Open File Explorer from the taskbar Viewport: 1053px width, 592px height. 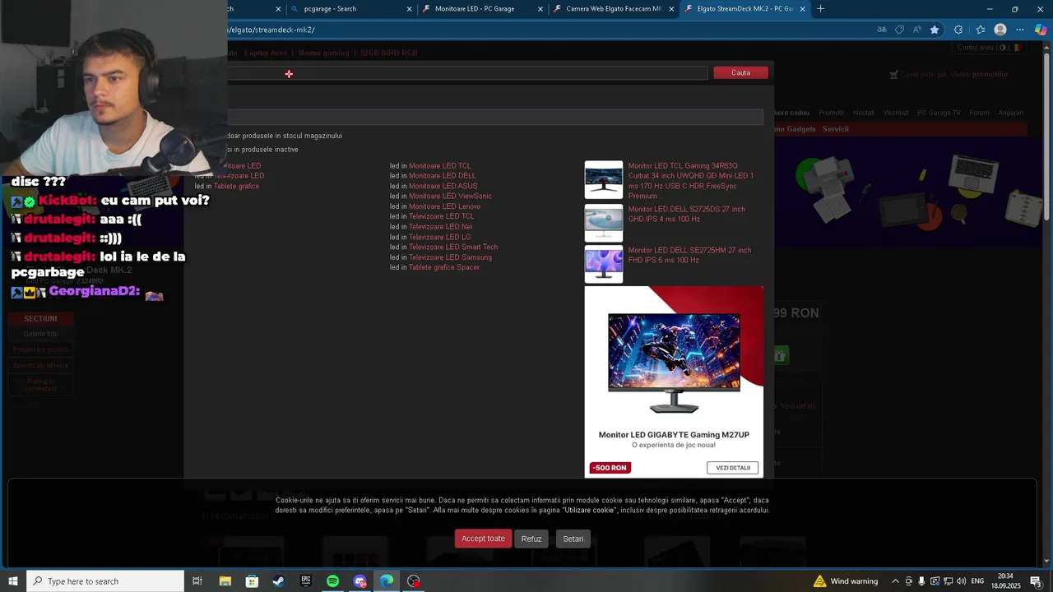225,581
